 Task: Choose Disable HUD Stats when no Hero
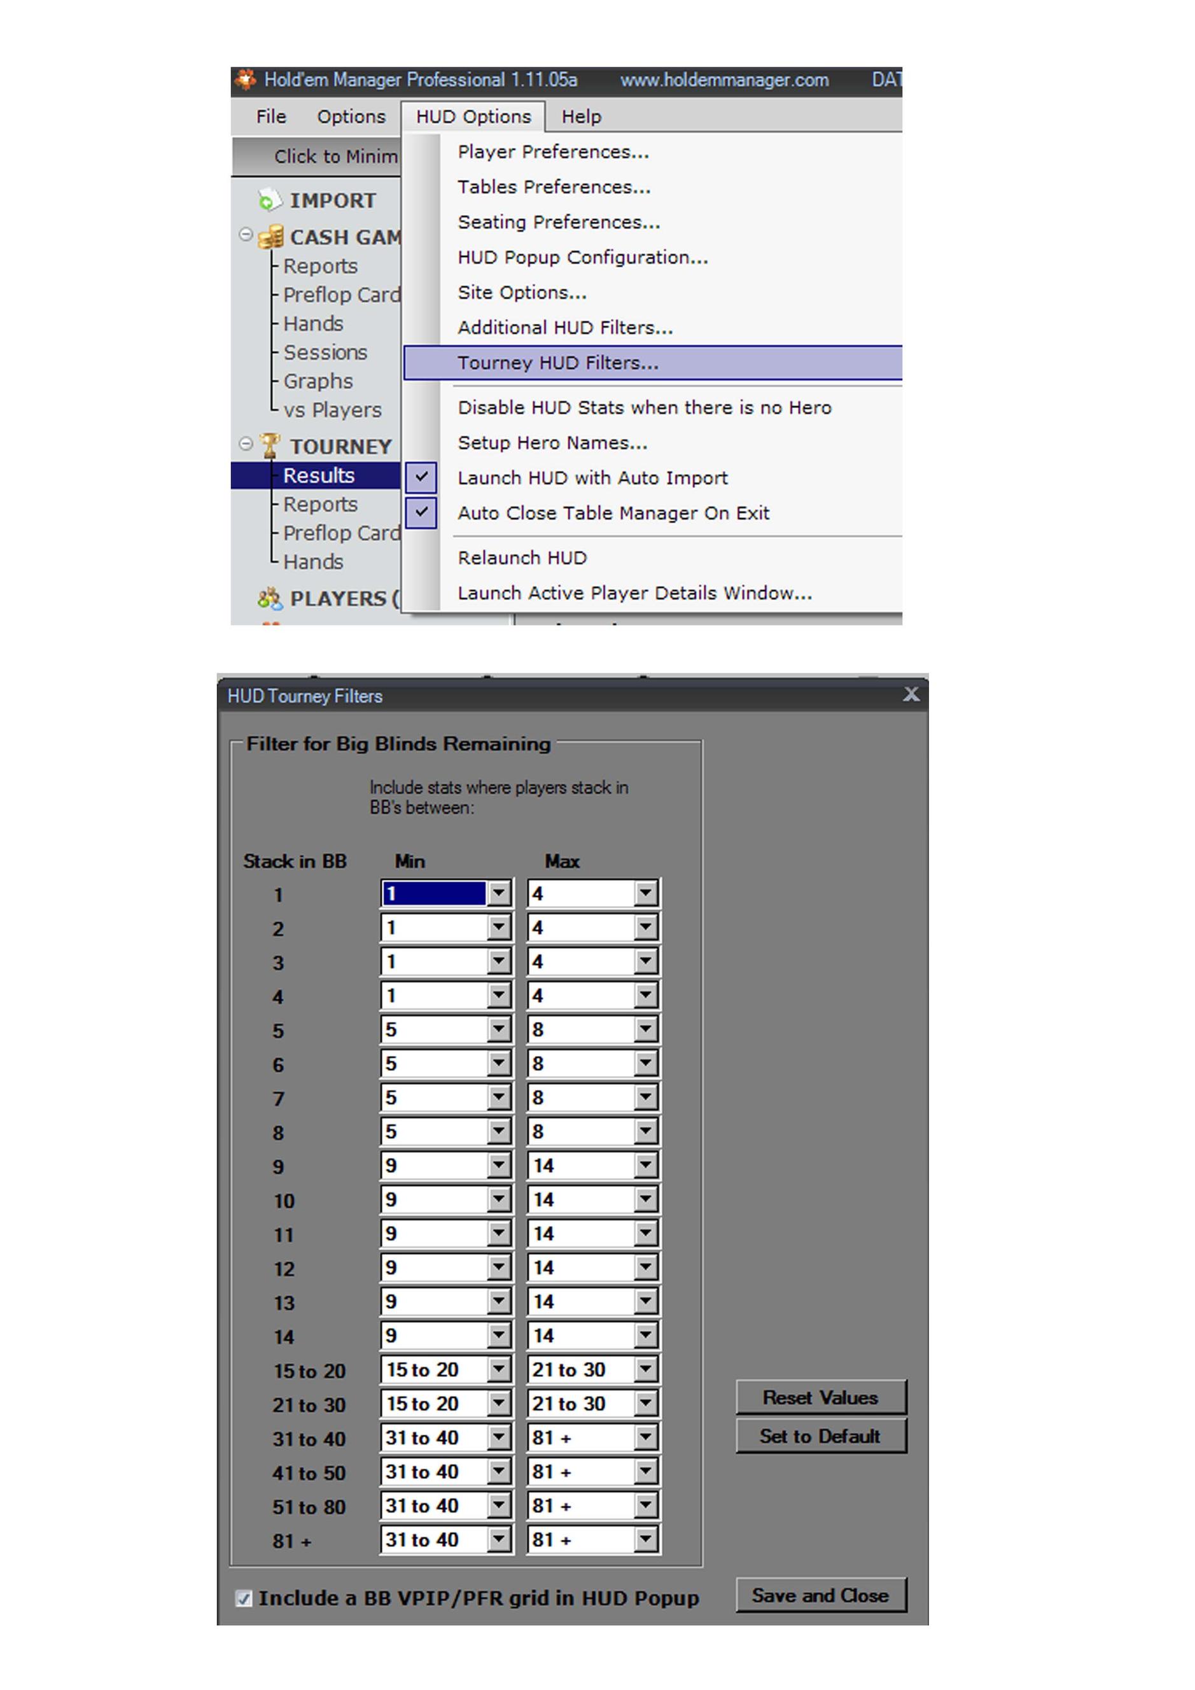644,408
